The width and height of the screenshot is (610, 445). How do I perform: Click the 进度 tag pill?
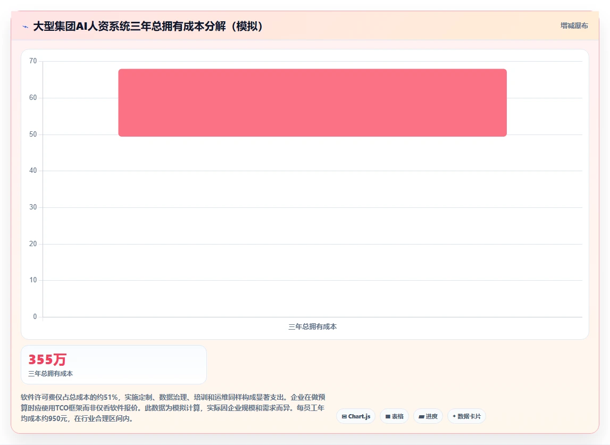coord(428,416)
